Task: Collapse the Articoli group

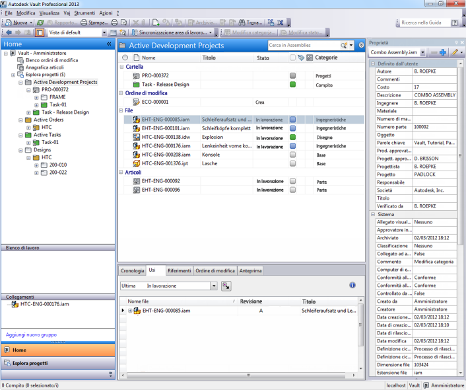Action: (121, 173)
